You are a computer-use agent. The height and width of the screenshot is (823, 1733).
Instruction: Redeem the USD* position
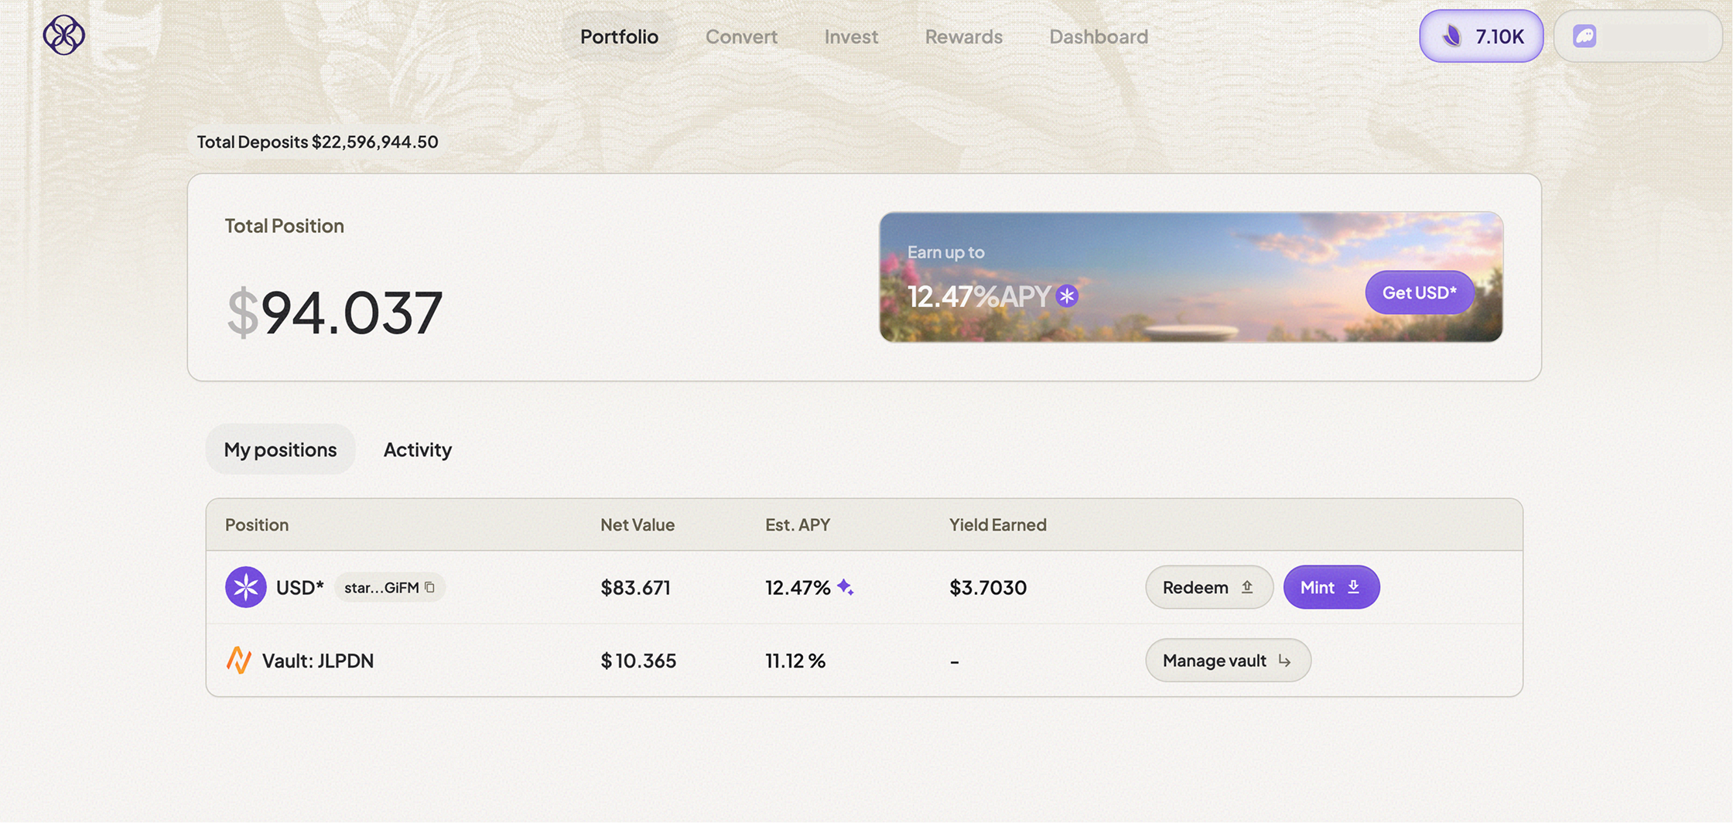click(x=1208, y=587)
